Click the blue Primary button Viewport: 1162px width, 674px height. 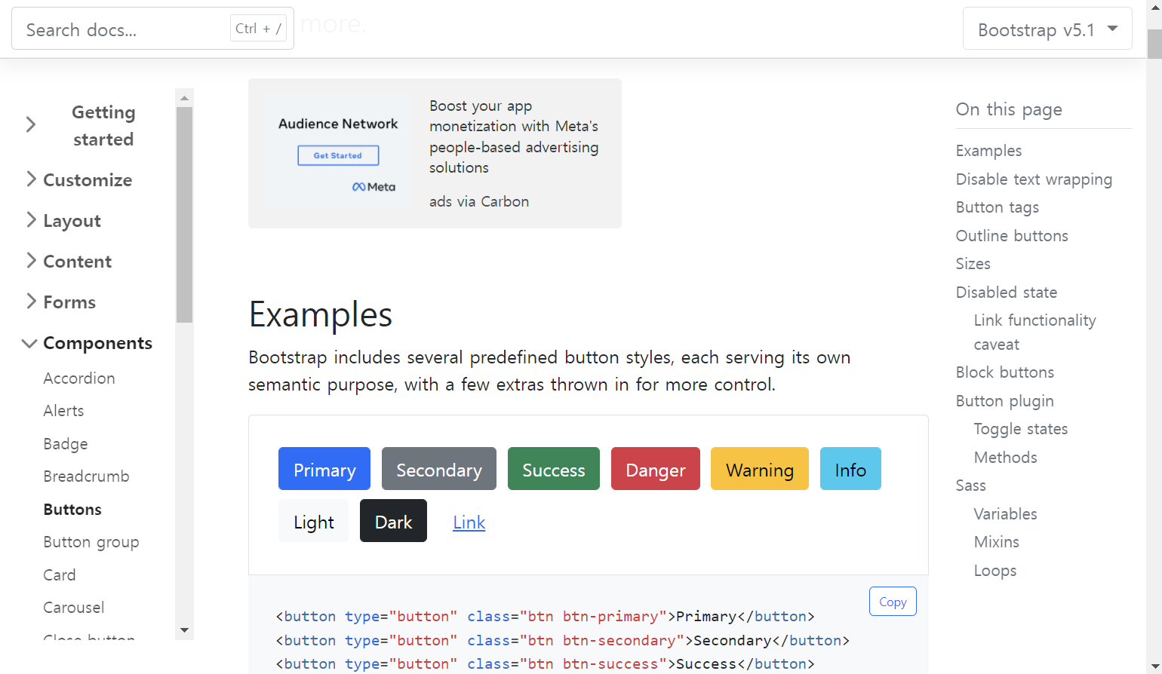pyautogui.click(x=324, y=469)
